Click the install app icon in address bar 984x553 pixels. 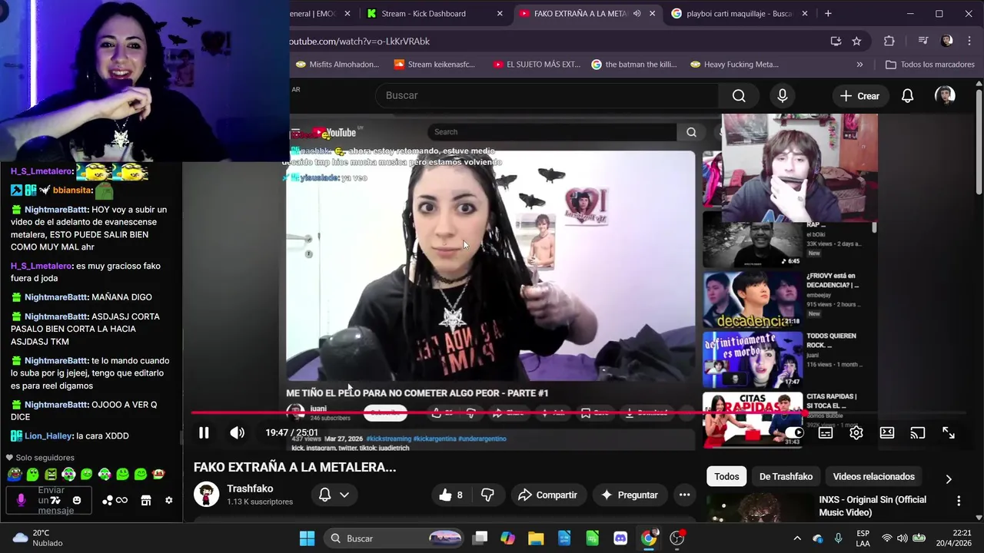tap(836, 41)
